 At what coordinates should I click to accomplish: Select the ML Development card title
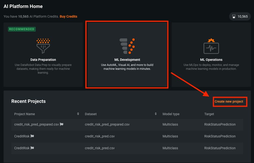point(127,60)
